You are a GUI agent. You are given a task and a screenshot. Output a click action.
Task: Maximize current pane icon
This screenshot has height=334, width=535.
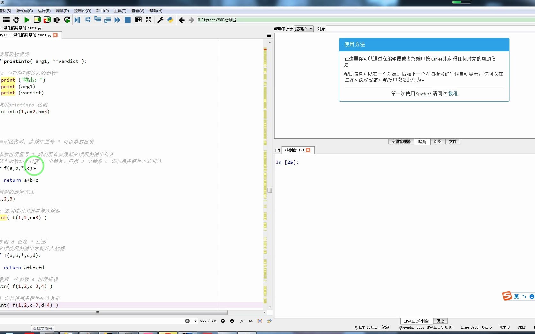[139, 20]
